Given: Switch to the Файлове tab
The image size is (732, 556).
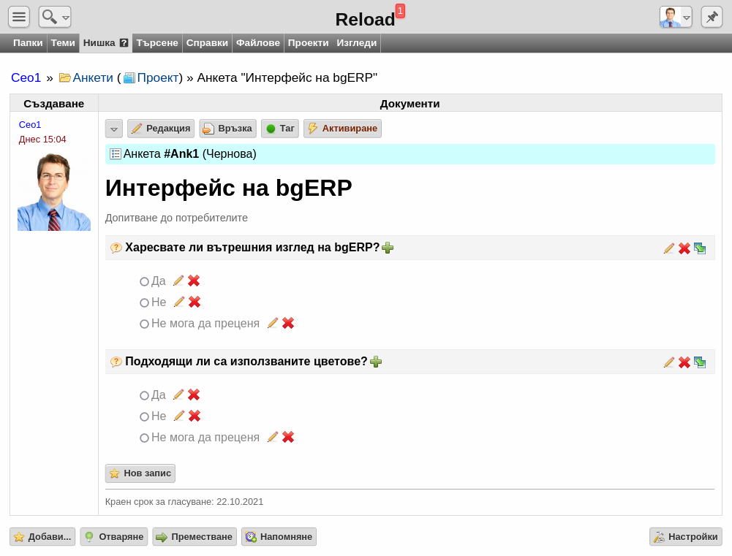Looking at the screenshot, I should click(x=257, y=43).
